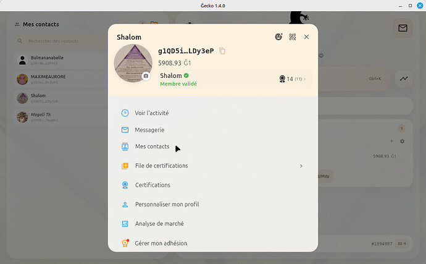This screenshot has height=264, width=426.
Task: Copy the address g1QD5i…LDy3eP
Action: (222, 51)
